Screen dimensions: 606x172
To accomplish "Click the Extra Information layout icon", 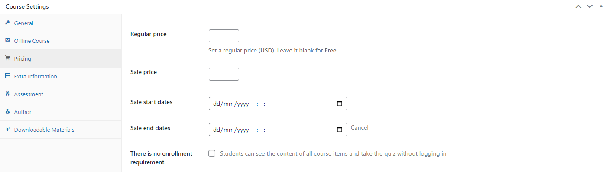I will 7,76.
